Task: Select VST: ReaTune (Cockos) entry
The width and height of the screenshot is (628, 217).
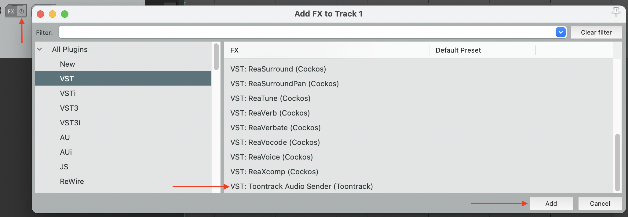Action: coord(270,98)
